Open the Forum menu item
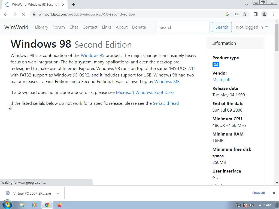The image size is (279, 209). (59, 27)
